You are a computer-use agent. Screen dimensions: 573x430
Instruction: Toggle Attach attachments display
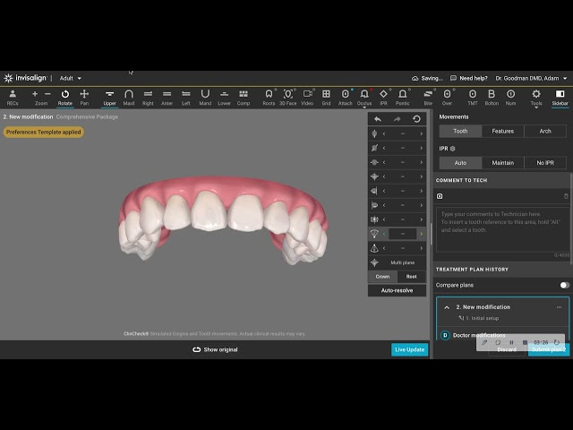[x=346, y=98]
